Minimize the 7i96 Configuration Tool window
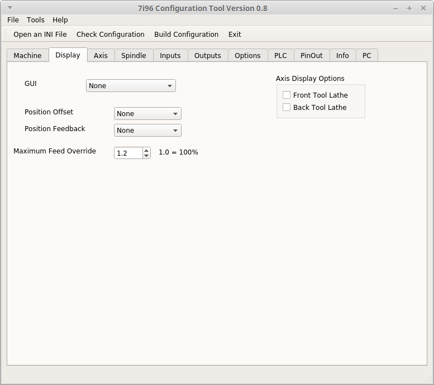This screenshot has width=434, height=385. tap(395, 9)
